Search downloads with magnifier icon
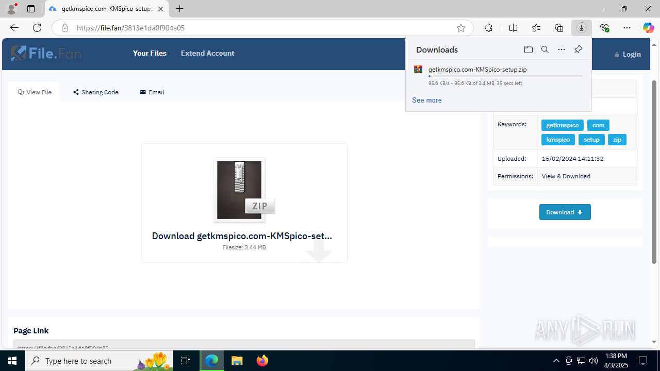 (x=544, y=49)
